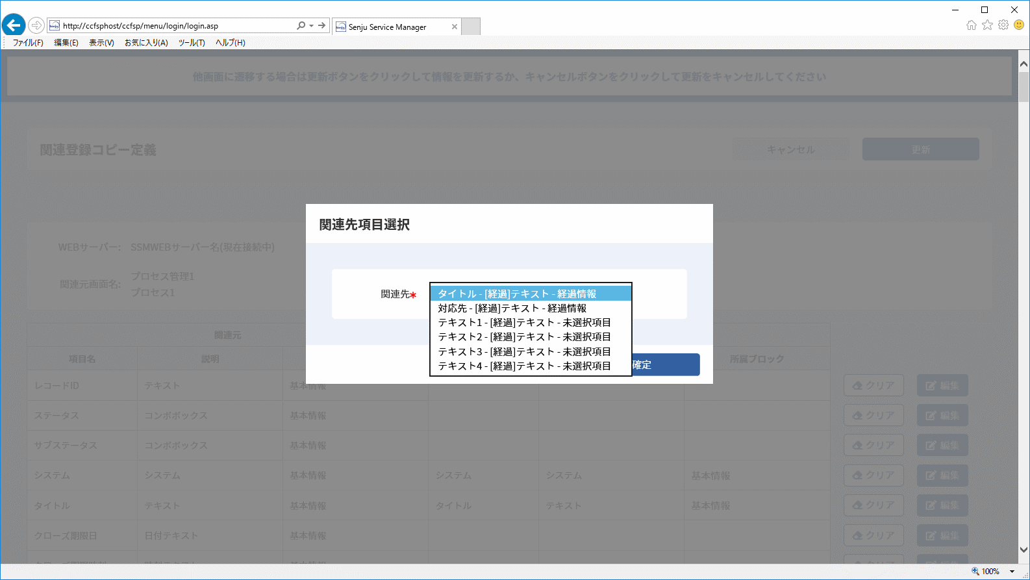Click the address bar search magnifier icon

301,26
